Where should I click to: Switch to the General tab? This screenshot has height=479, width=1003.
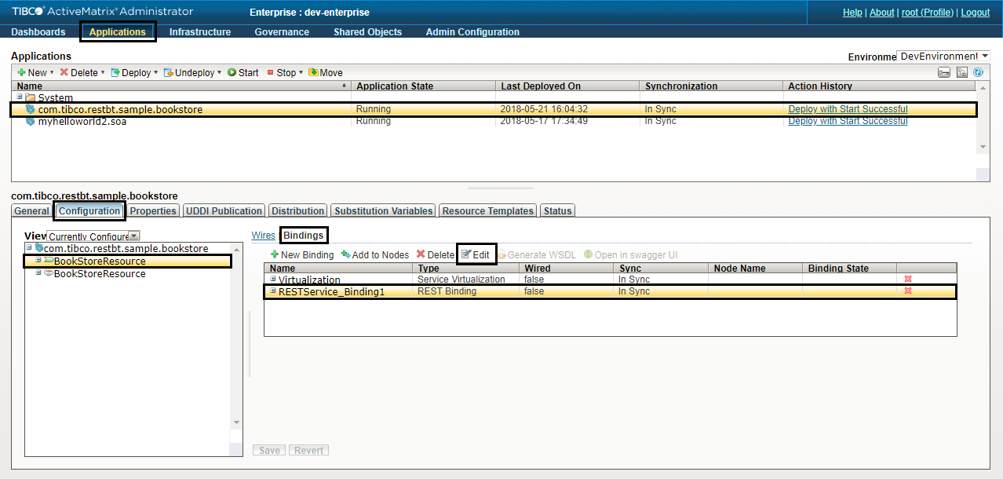pyautogui.click(x=32, y=210)
